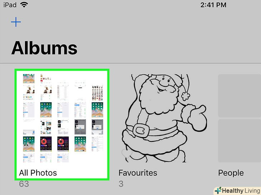Click the Healthy Living watermark text
The image size is (261, 195).
tap(241, 191)
